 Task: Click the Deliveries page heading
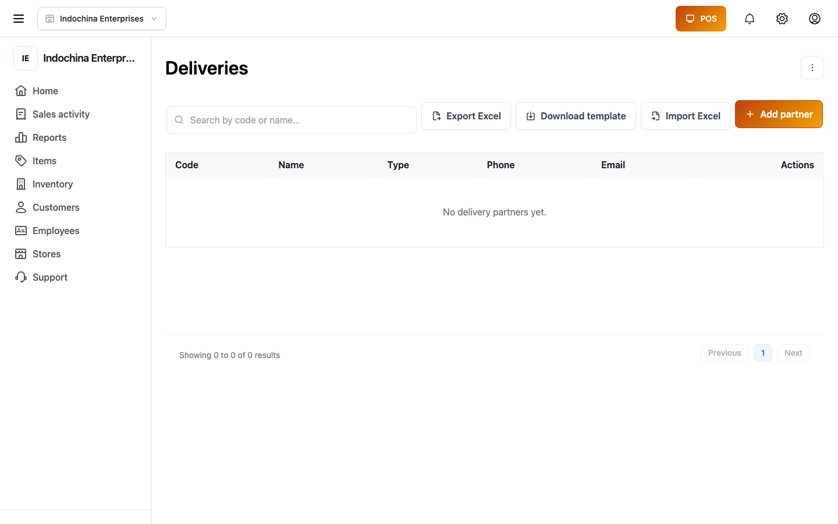[207, 68]
